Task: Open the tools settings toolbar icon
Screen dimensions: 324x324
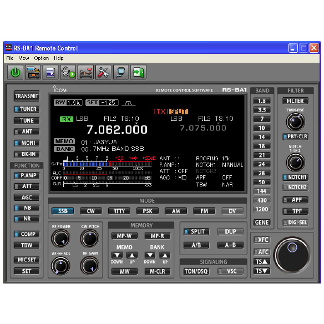Action: 103,72
